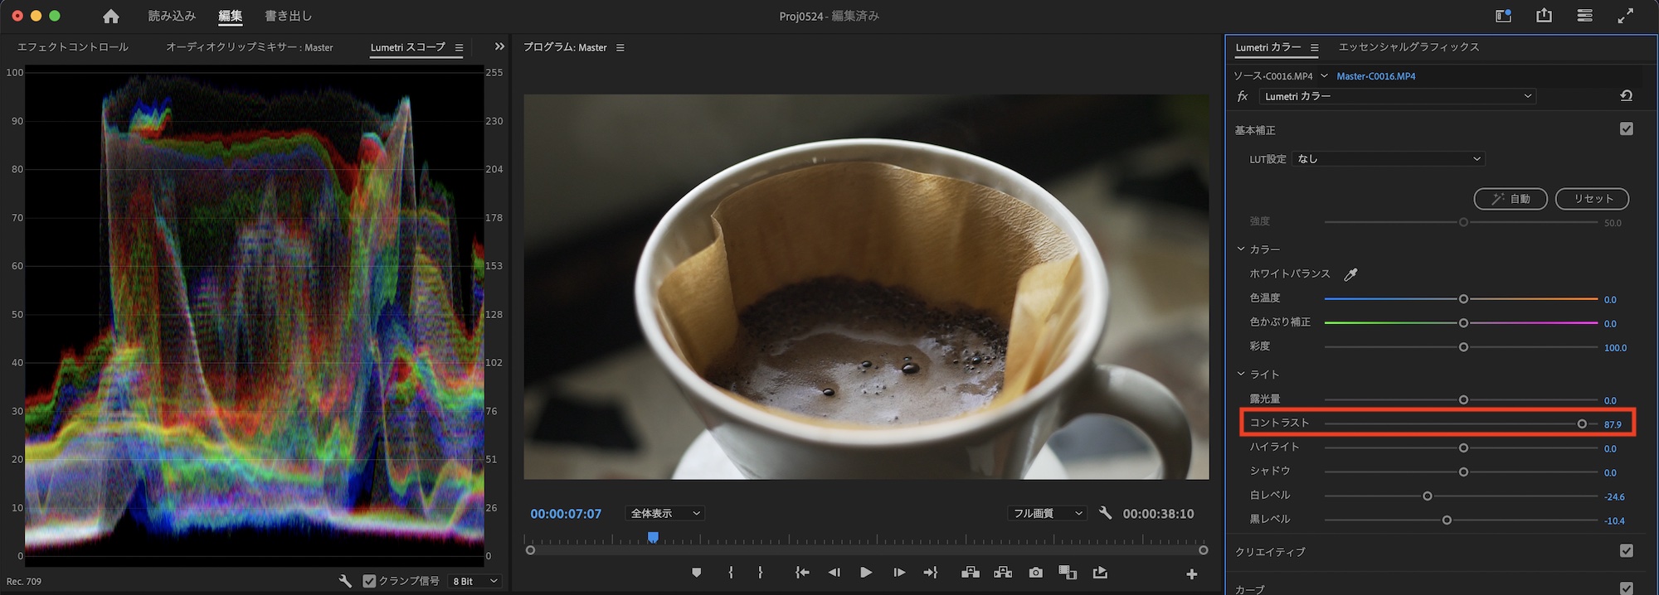1659x595 pixels.
Task: Click the リセット button
Action: (1591, 199)
